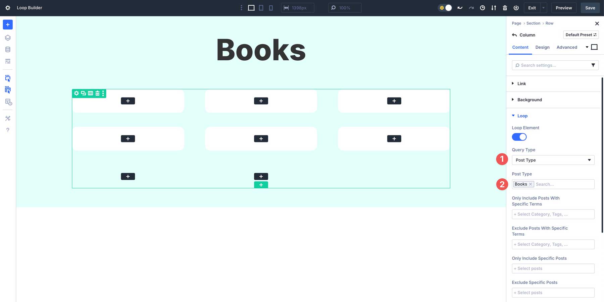Switch to tablet viewport icon

261,7
